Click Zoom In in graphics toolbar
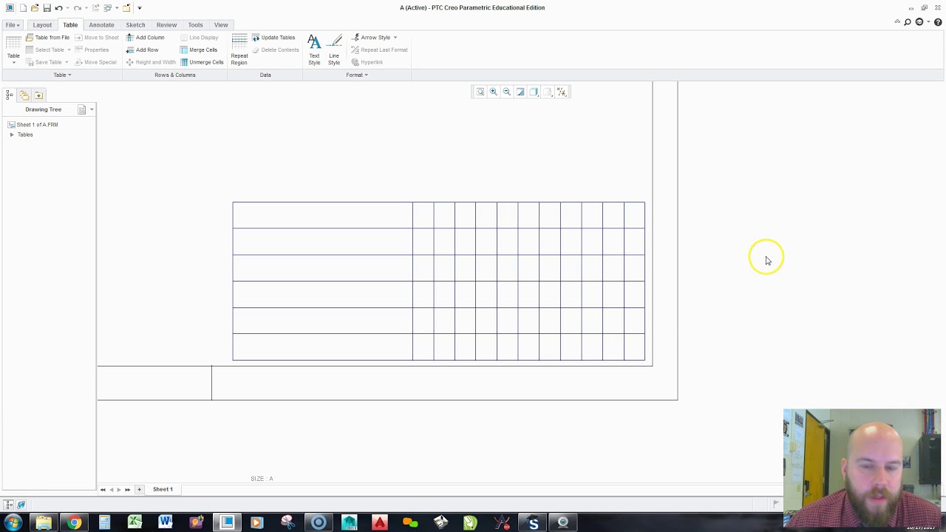Viewport: 946px width, 532px height. tap(494, 92)
